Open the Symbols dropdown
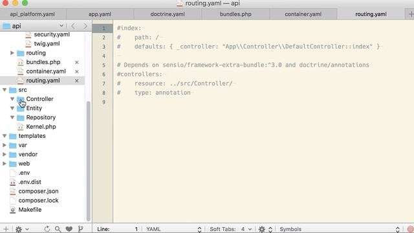This screenshot has height=233, width=414. pos(339,229)
